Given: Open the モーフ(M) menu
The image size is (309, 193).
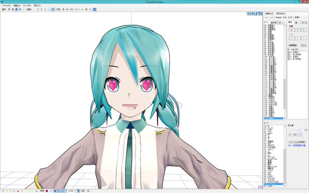Looking at the screenshot, I should pyautogui.click(x=27, y=5).
